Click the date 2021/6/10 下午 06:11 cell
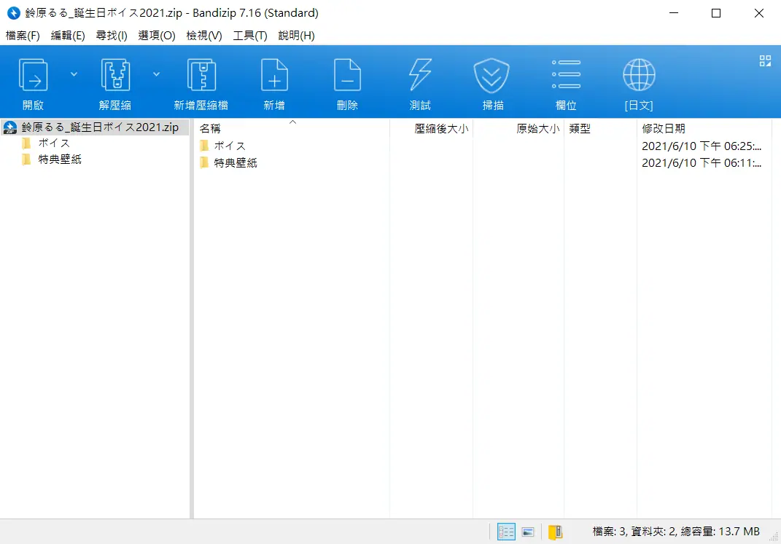Viewport: 781px width, 544px height. coord(702,162)
